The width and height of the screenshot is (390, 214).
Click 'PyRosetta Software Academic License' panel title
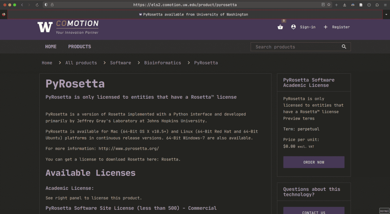point(309,82)
